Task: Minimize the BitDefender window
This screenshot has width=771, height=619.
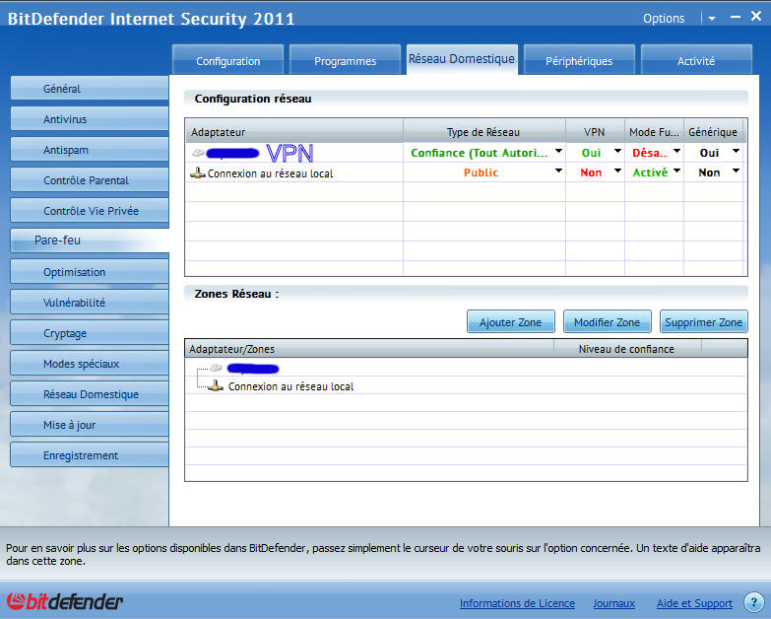Action: point(736,17)
